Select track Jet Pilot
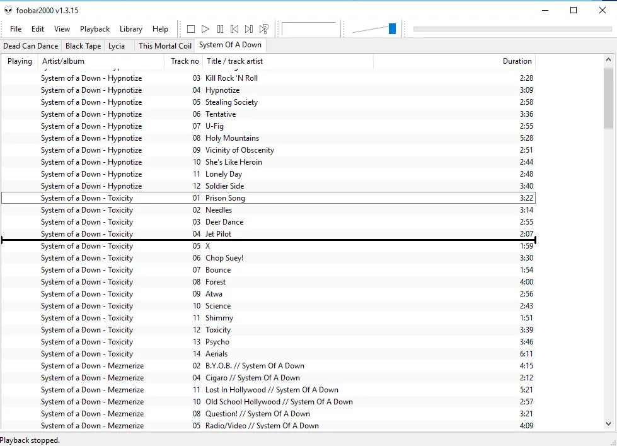The image size is (617, 446). tap(268, 233)
